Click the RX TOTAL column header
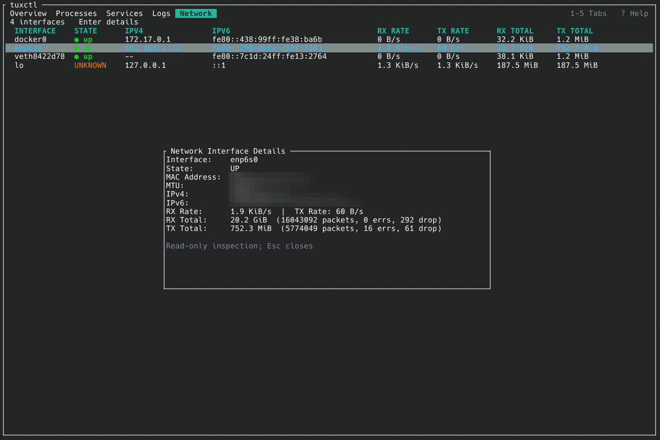The image size is (660, 440). tap(515, 31)
